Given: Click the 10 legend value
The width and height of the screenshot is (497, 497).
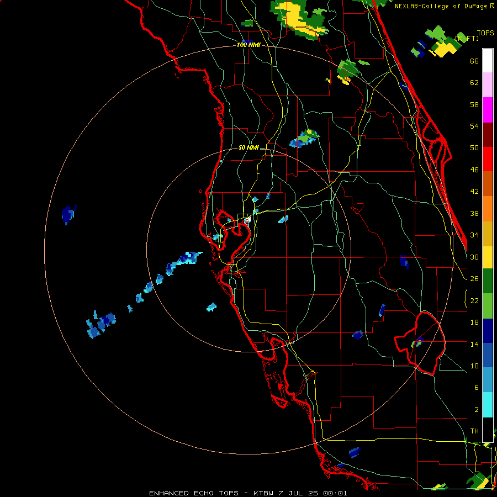Looking at the screenshot, I should pyautogui.click(x=474, y=366).
